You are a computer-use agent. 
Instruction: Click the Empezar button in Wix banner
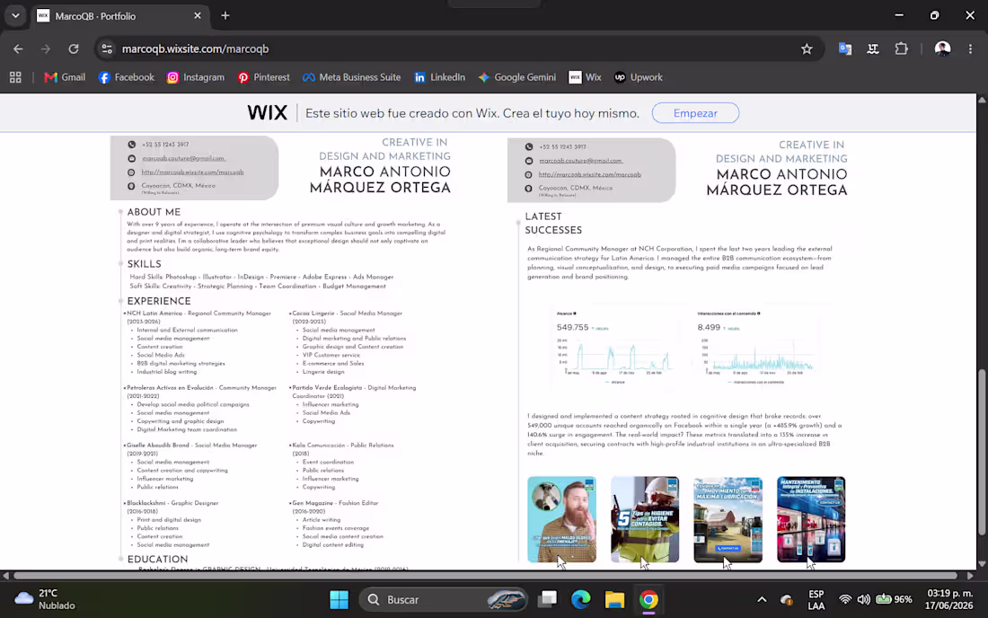click(x=695, y=113)
